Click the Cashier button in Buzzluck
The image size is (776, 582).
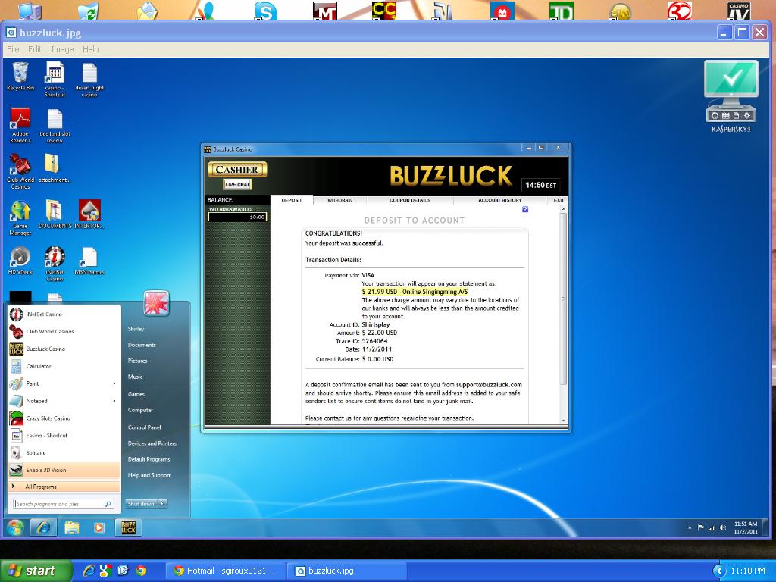pos(237,170)
